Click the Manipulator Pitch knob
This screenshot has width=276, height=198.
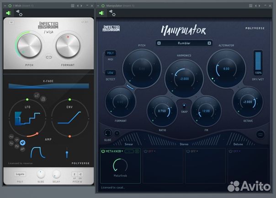pos(142,69)
